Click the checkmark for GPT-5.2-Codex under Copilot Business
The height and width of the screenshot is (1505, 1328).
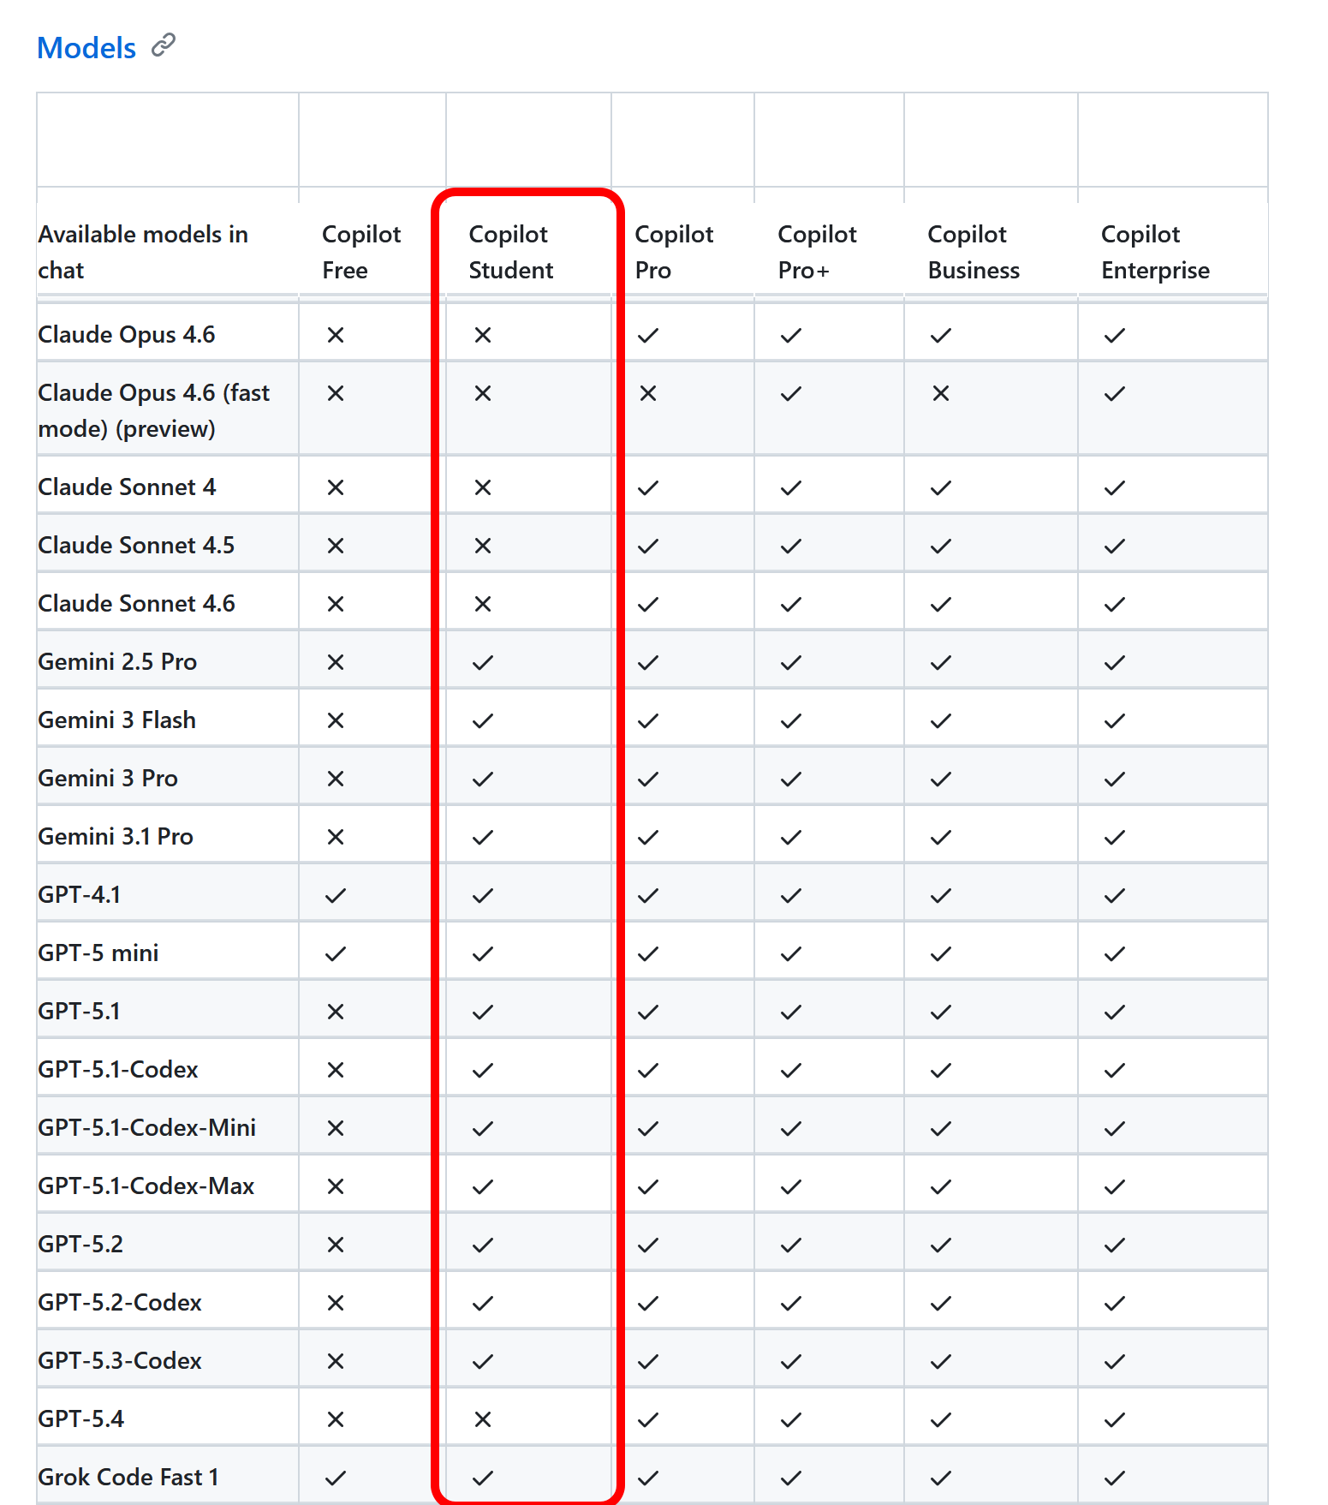click(x=941, y=1303)
